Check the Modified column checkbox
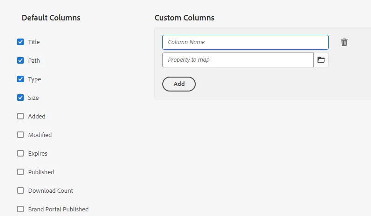371x216 pixels. coord(20,135)
